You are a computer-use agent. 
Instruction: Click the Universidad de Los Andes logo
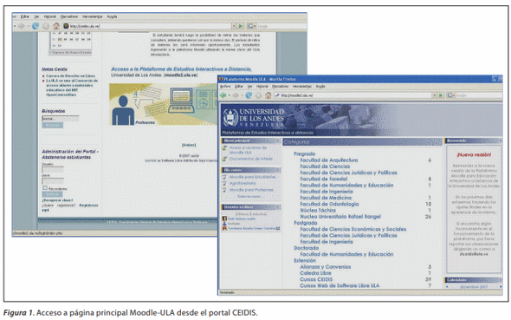tap(230, 118)
